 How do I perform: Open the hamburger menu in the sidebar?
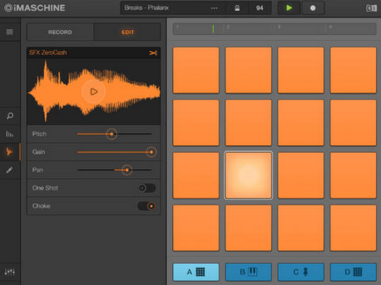[10, 32]
